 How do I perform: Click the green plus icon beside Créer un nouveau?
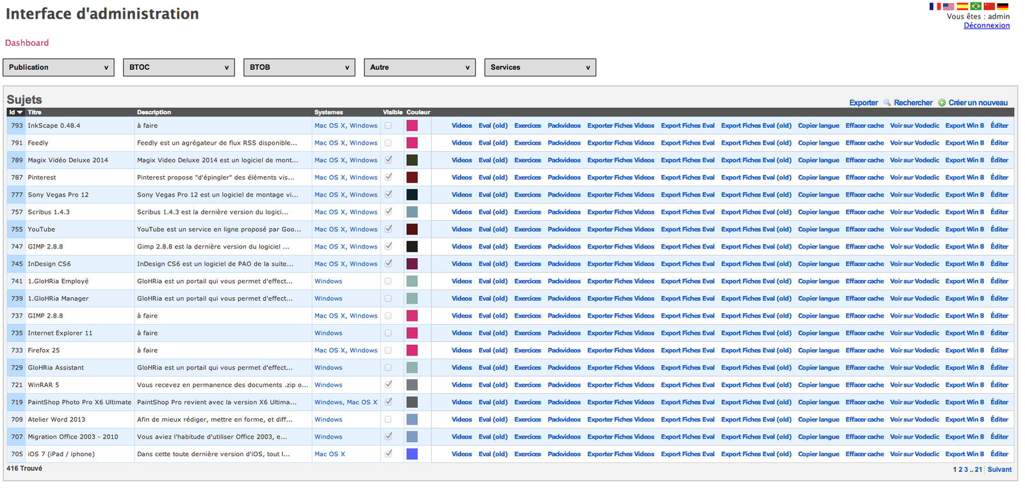pos(942,102)
